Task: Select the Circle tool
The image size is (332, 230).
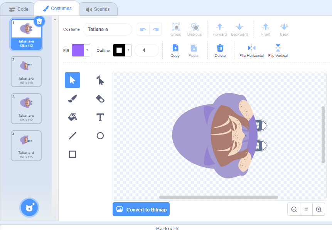Action: click(x=100, y=136)
